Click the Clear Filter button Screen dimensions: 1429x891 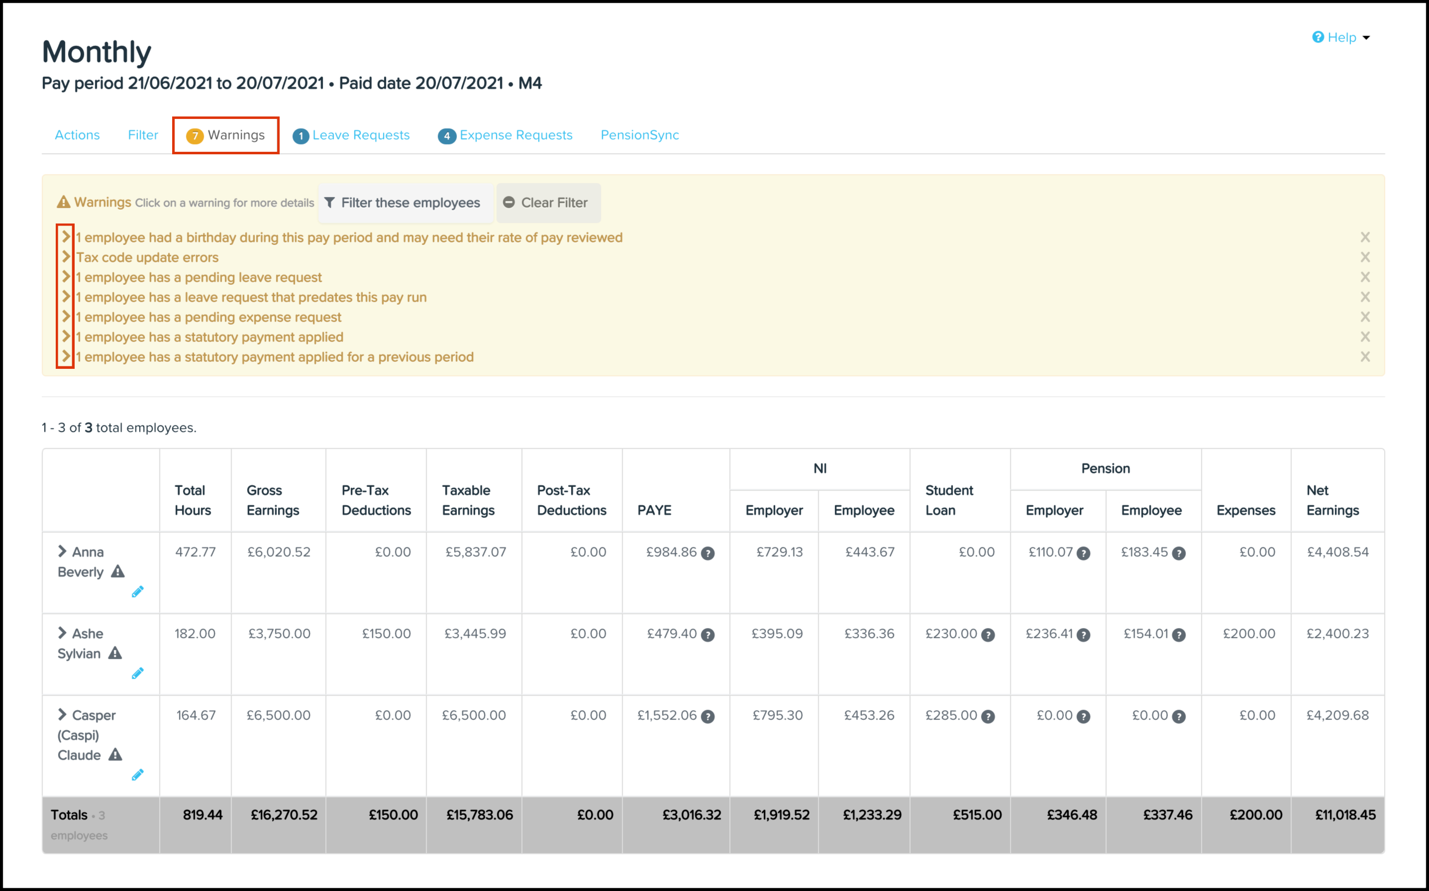click(547, 203)
